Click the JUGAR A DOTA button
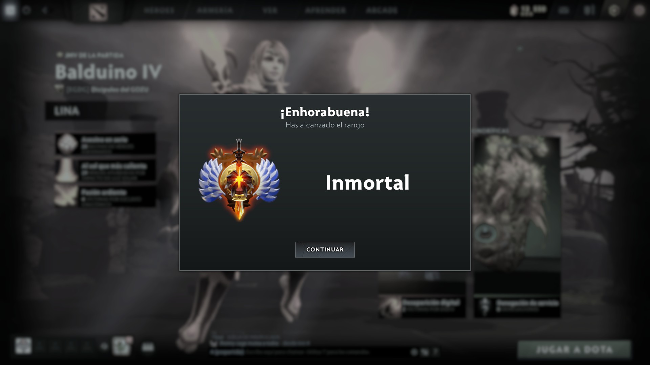The height and width of the screenshot is (365, 650). 574,349
